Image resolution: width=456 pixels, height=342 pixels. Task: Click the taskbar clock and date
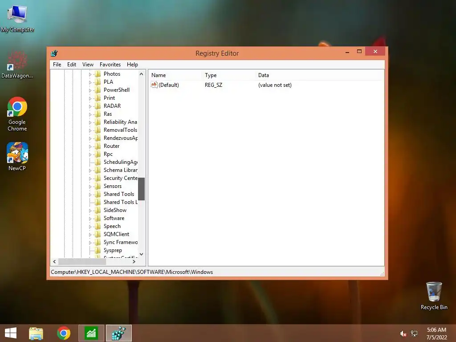pos(436,334)
